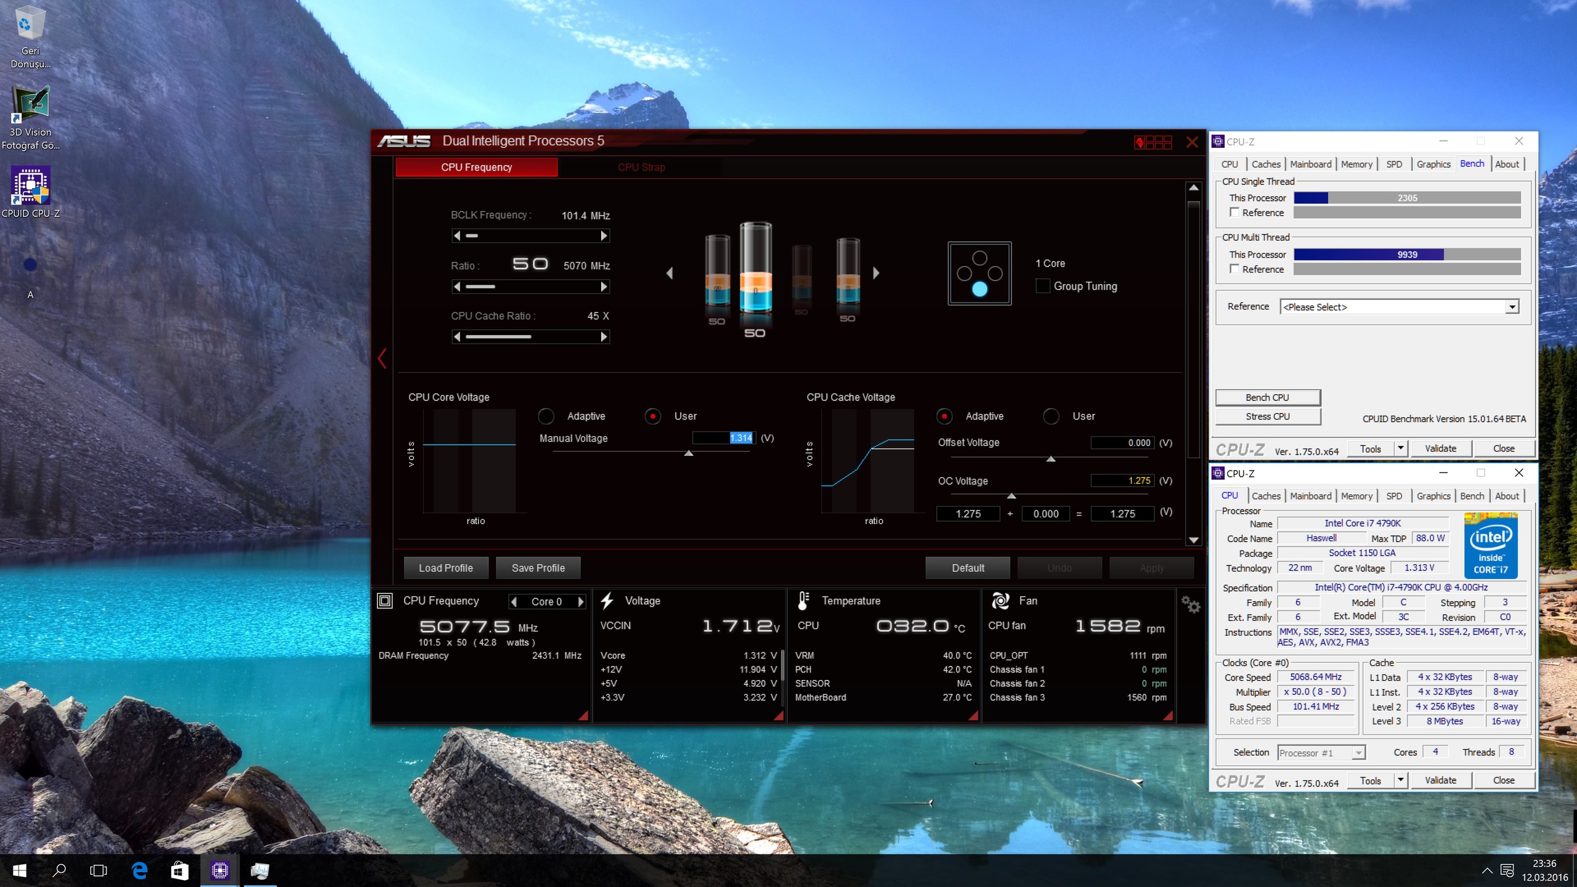Screen dimensions: 1577x887
Task: Show previous core cylinder group
Action: point(670,273)
